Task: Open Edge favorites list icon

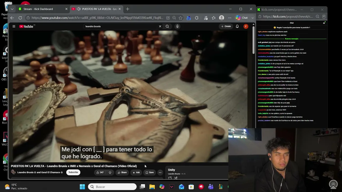Action: 213,18
